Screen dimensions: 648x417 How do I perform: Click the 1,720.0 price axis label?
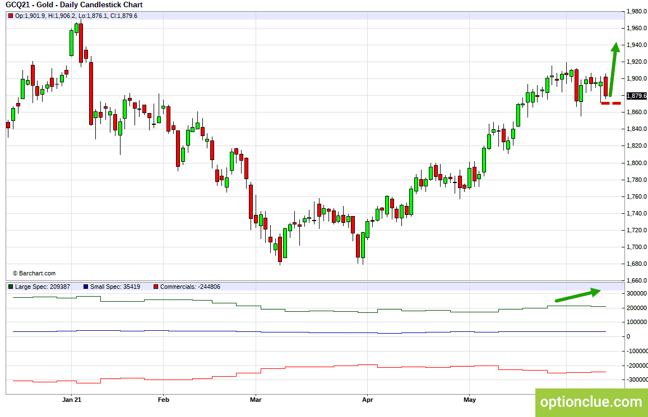point(637,230)
